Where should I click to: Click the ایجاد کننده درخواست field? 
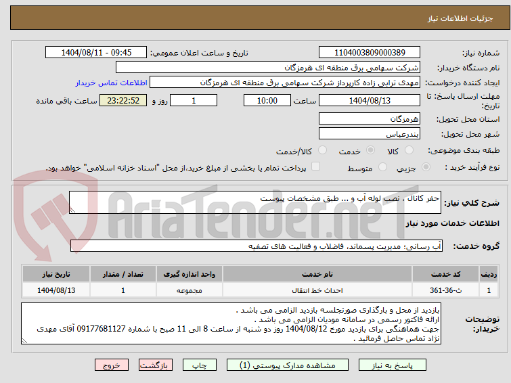point(285,83)
